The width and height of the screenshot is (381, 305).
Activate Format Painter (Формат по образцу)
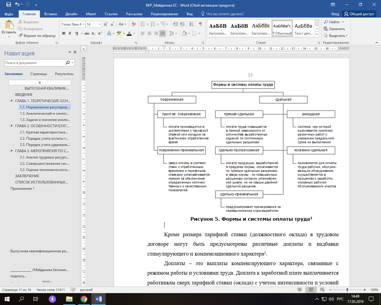[37, 36]
